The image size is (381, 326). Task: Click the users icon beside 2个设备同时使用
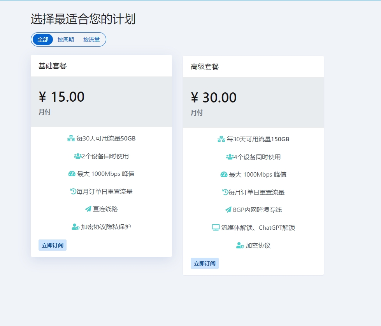click(77, 156)
